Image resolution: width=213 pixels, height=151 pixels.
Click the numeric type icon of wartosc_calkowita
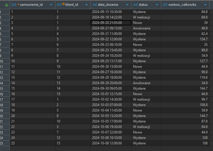click(x=165, y=5)
